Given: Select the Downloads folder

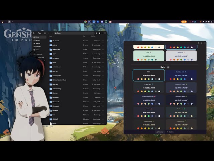Looking at the screenshot, I should tap(77, 106).
